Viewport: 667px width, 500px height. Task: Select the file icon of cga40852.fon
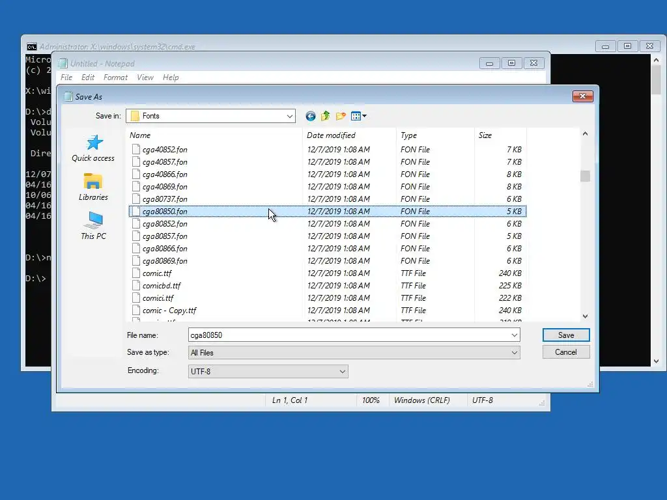point(135,149)
